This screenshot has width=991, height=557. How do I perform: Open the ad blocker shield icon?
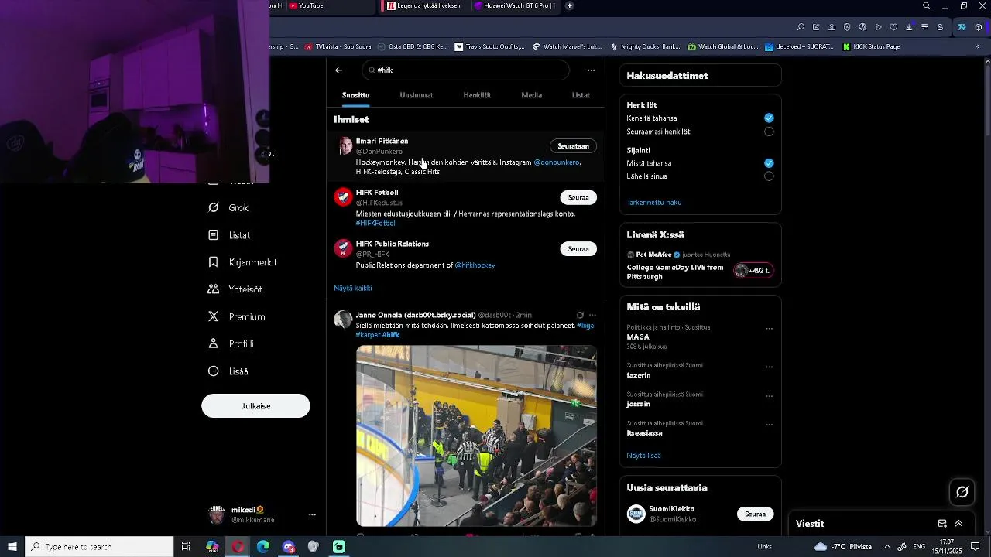(847, 27)
